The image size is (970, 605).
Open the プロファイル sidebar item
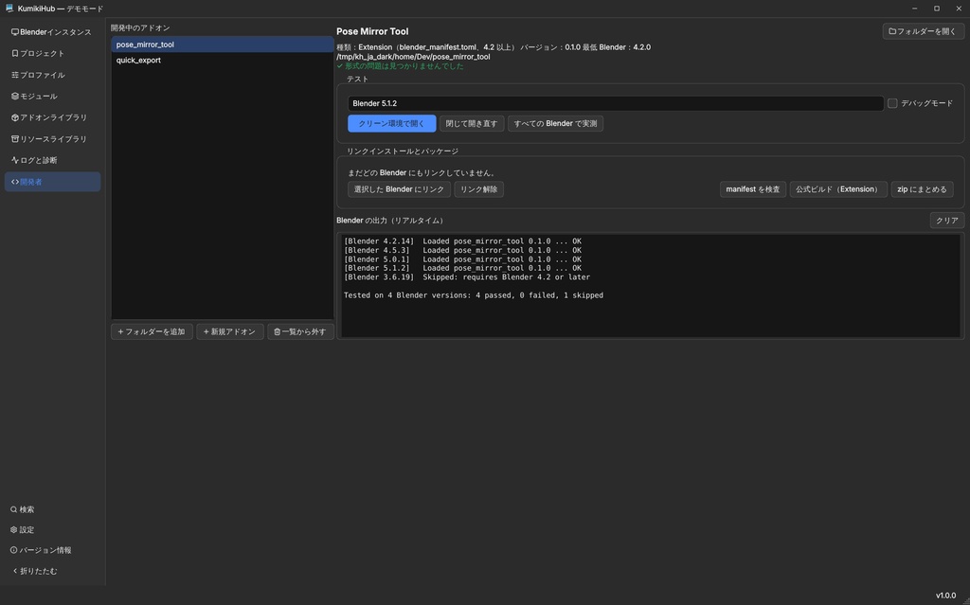click(53, 75)
